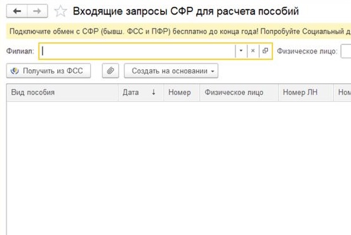Open attached files via paperclip icon
351x235 pixels.
[x=110, y=70]
